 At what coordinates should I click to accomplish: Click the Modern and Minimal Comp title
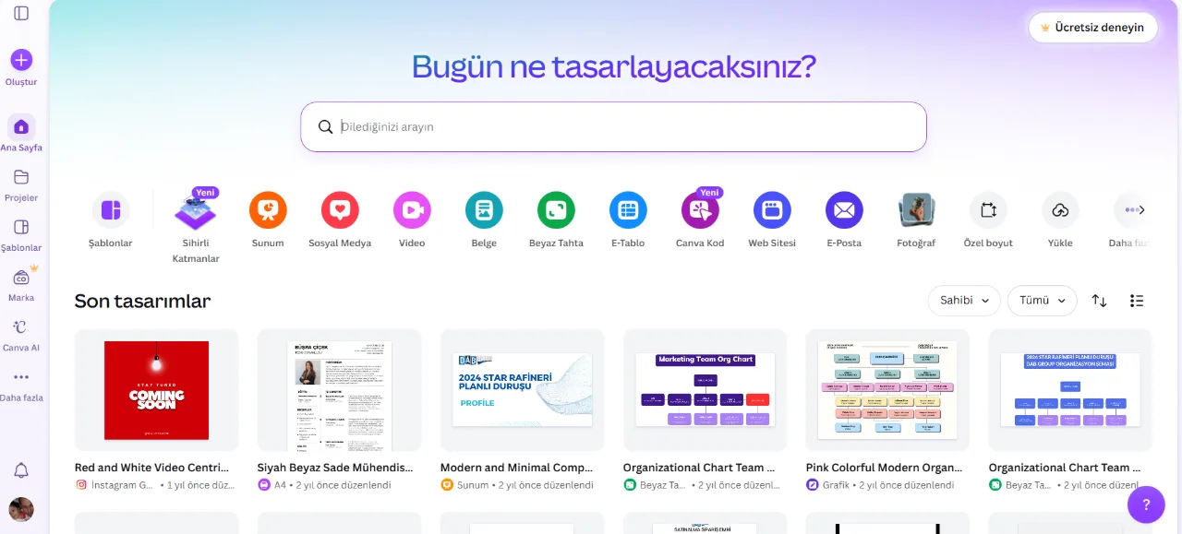coord(516,468)
